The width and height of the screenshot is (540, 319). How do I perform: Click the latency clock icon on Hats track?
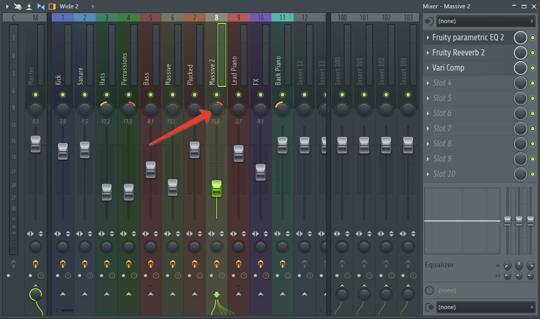[112, 275]
